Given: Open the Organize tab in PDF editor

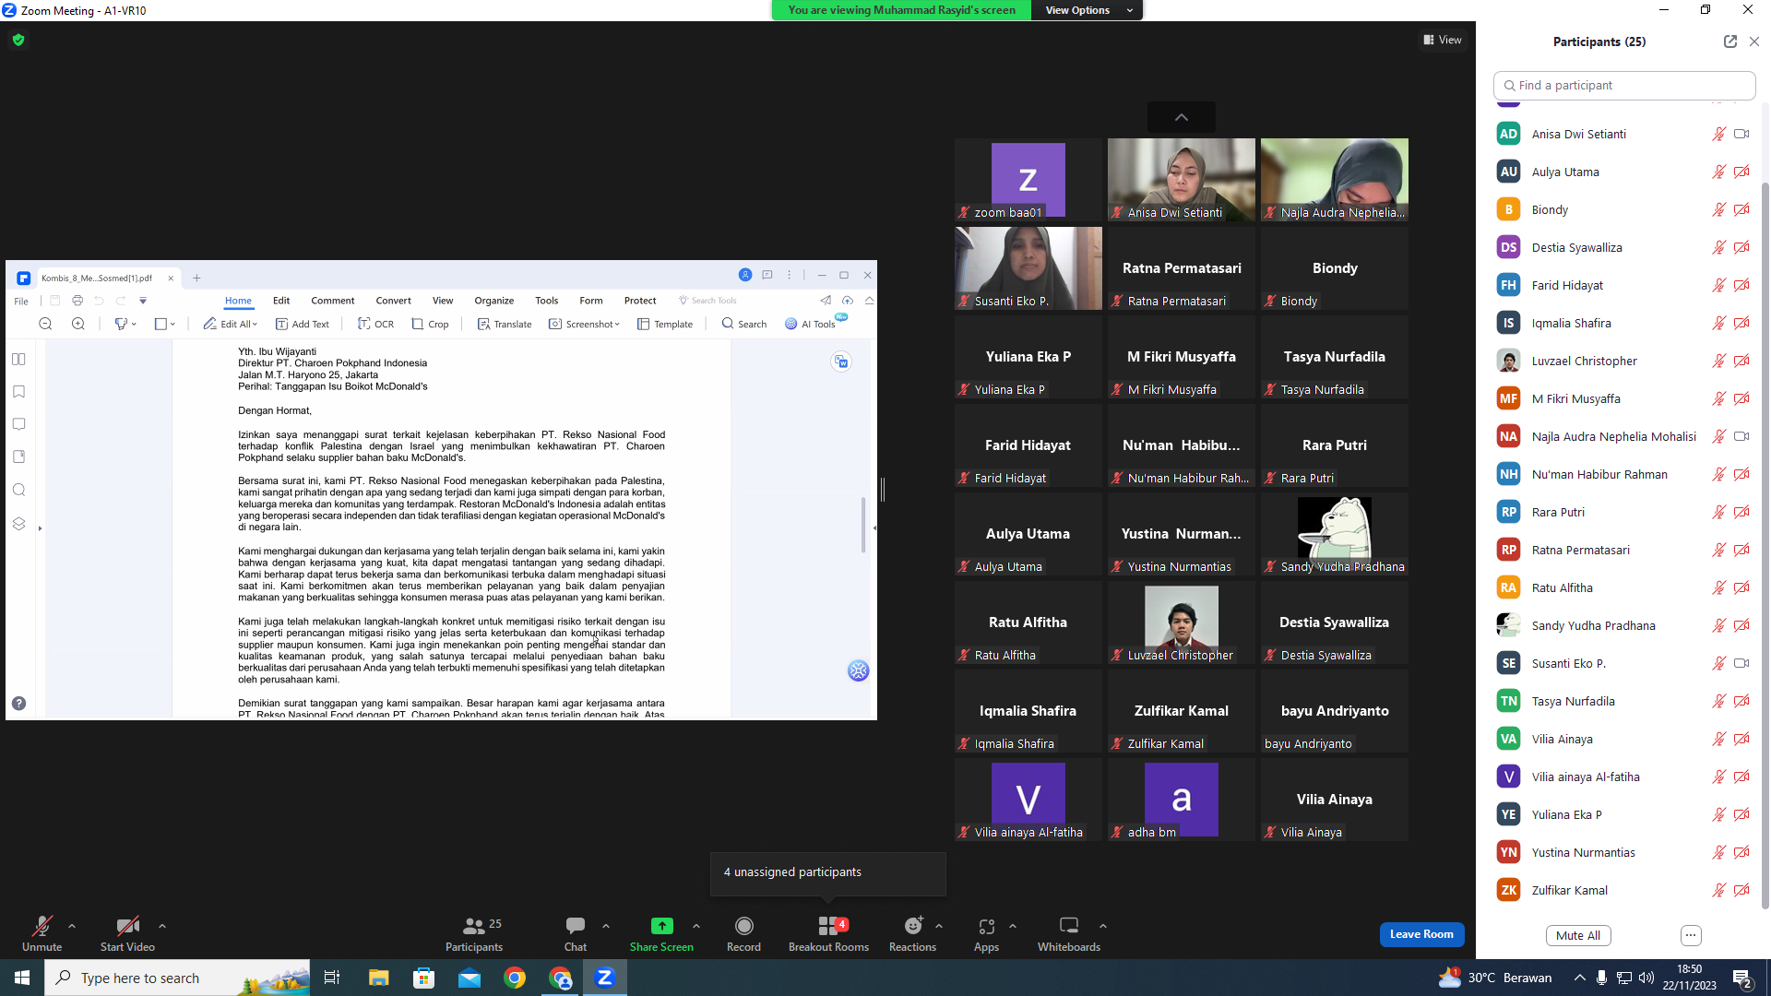Looking at the screenshot, I should (x=494, y=301).
